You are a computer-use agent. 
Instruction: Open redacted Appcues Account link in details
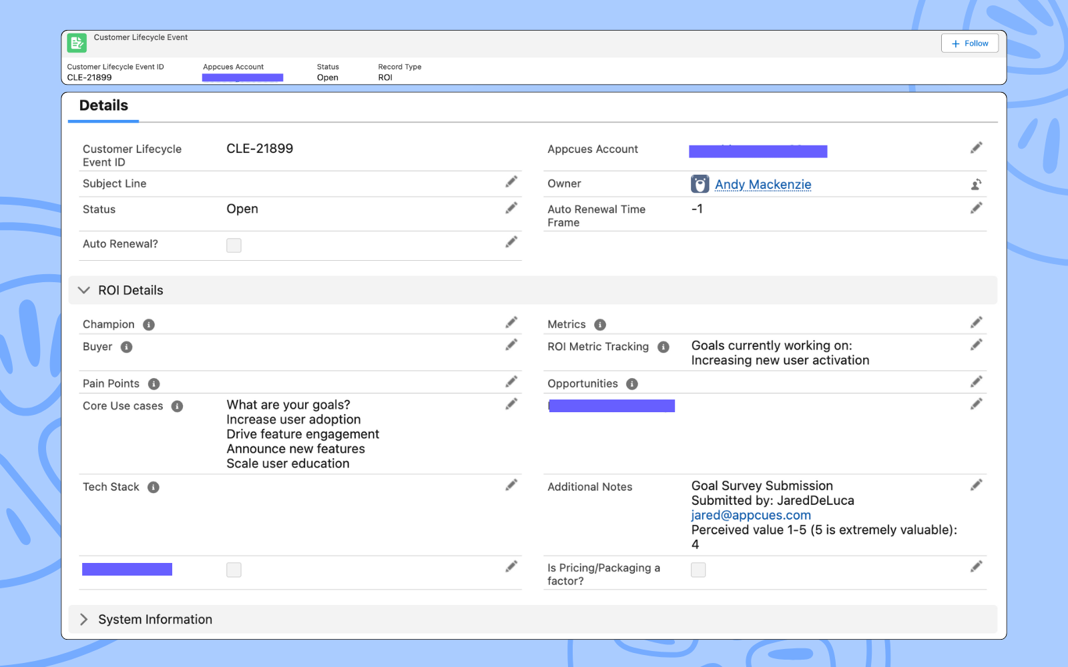[x=758, y=151]
